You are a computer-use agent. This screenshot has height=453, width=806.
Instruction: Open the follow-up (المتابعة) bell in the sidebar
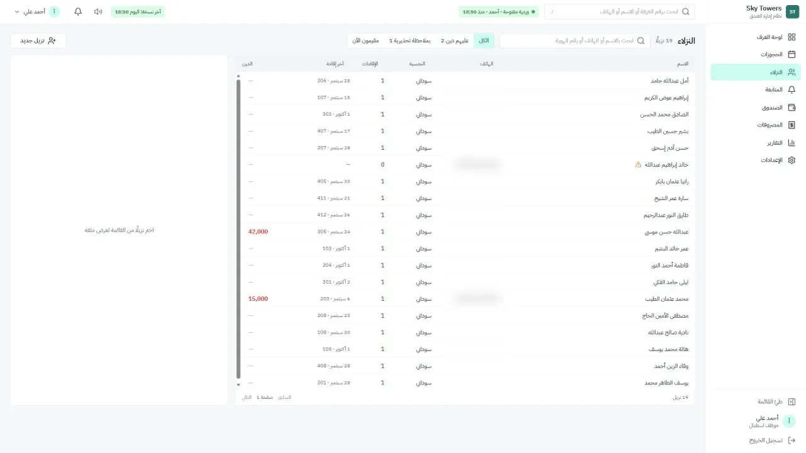(792, 90)
